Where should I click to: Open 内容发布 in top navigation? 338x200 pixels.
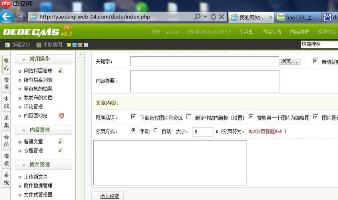click(x=272, y=32)
